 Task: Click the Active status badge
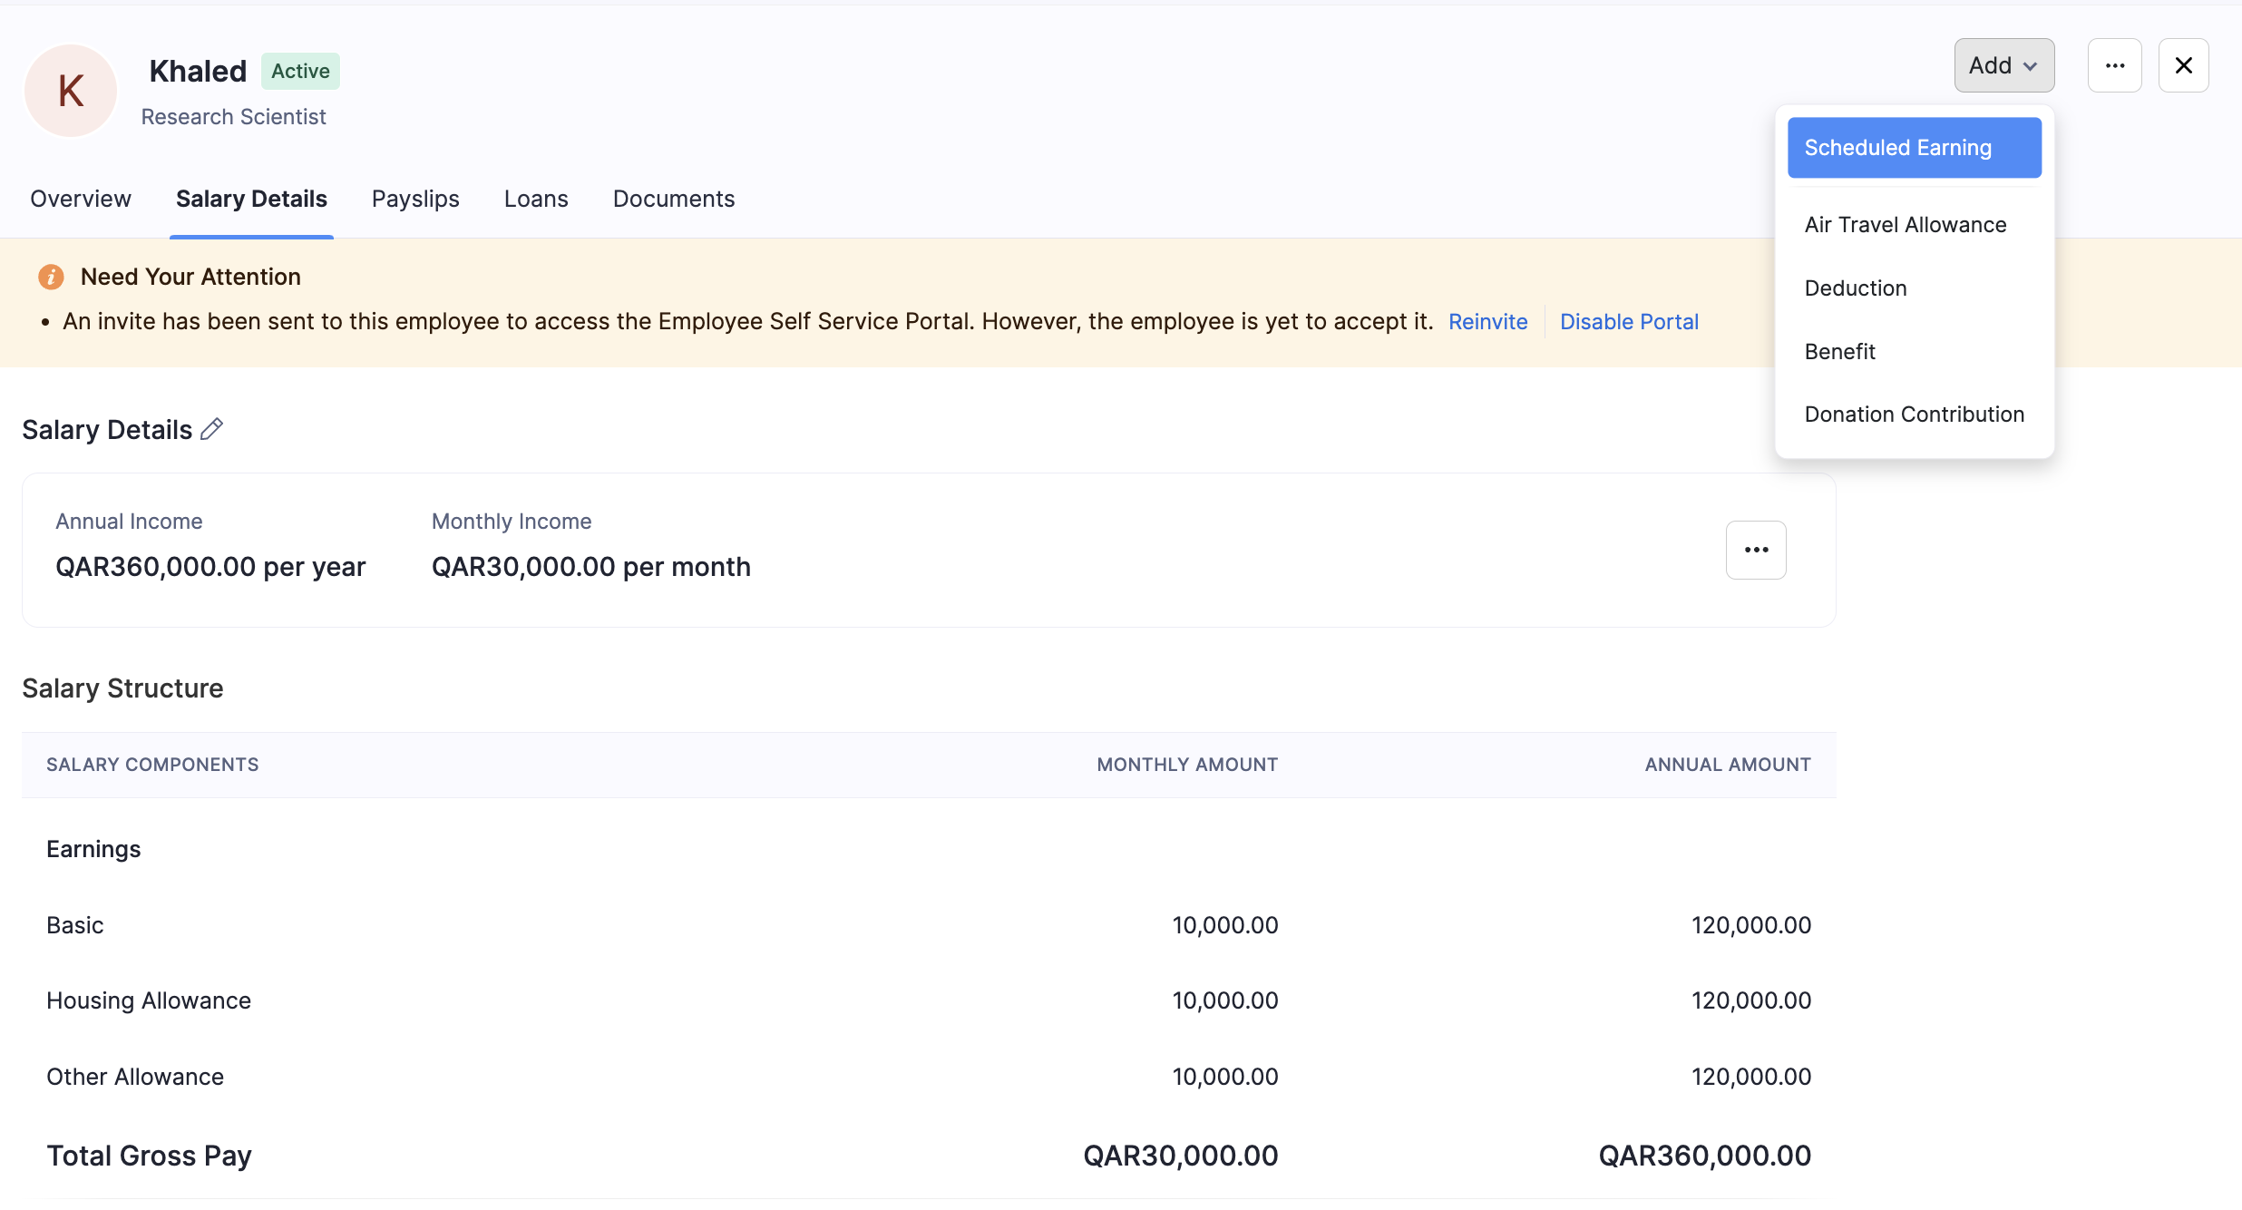click(300, 70)
